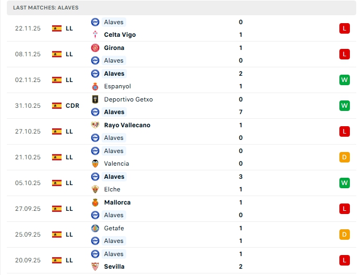Click the green W badge for Espanyol match
Viewport: 362px width, 275px height.
click(345, 80)
